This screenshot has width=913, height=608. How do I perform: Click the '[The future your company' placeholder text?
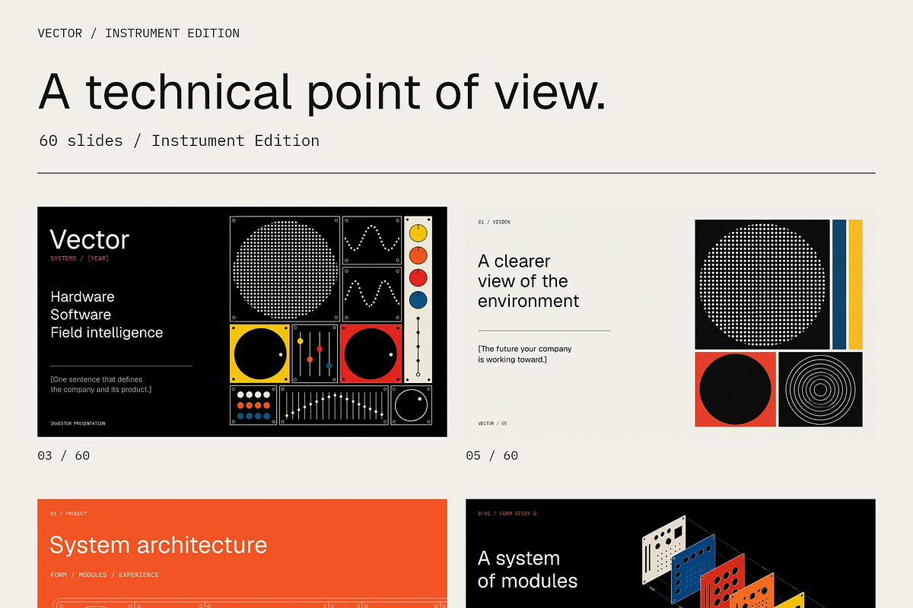pos(525,349)
